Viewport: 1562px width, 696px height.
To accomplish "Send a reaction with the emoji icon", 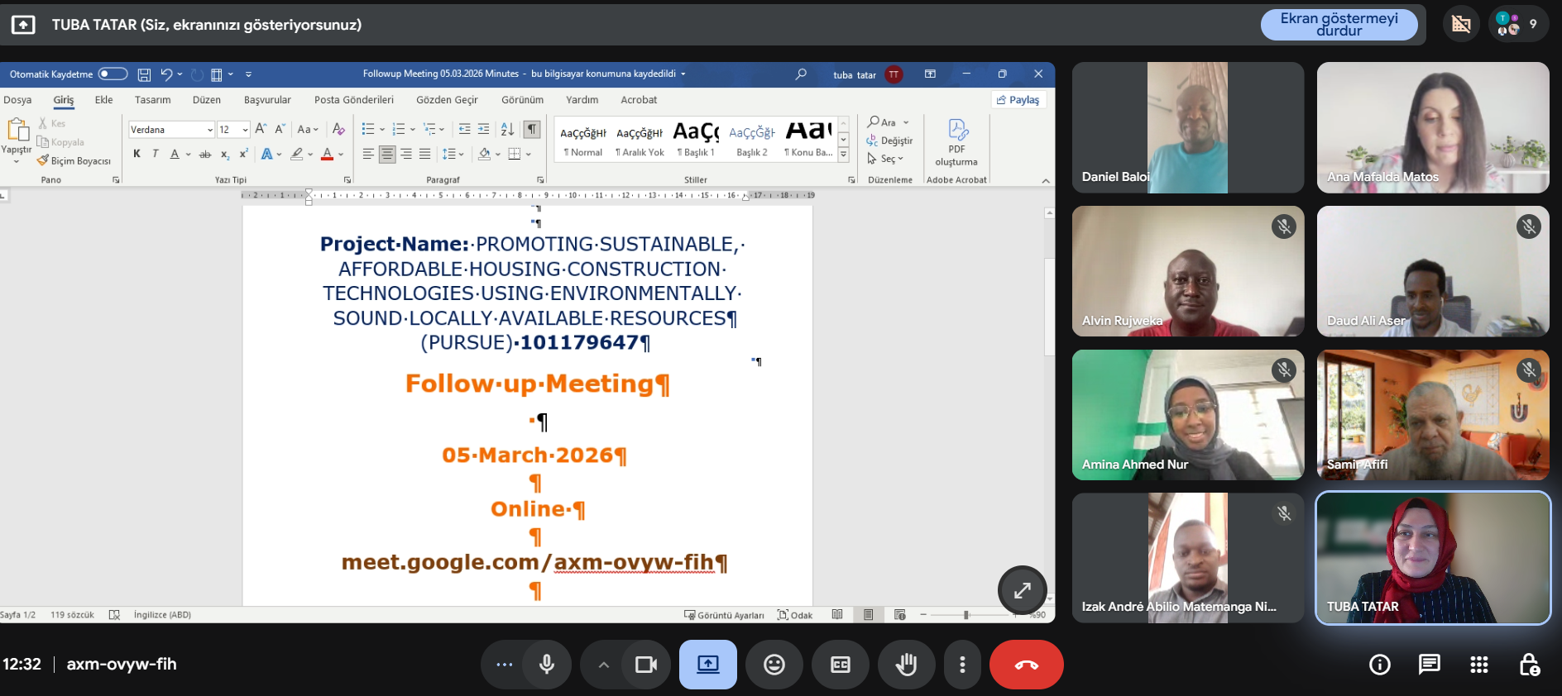I will [x=774, y=665].
